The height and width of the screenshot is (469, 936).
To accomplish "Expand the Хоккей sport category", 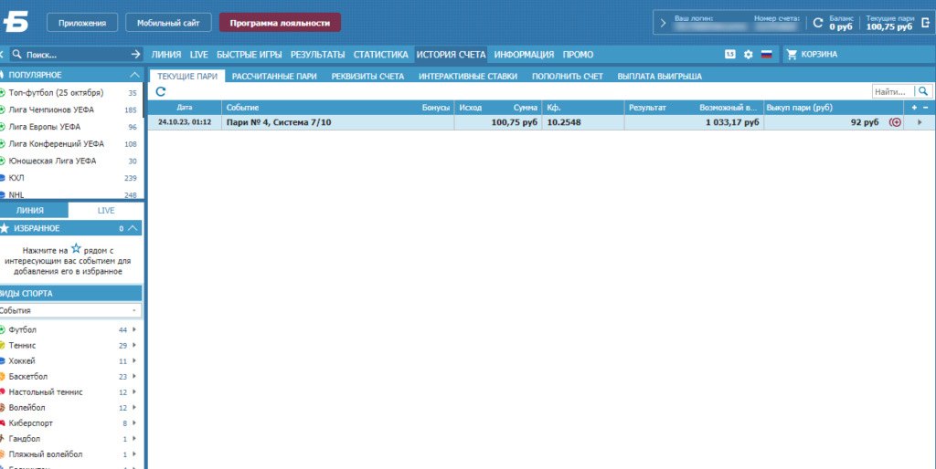I will point(134,360).
